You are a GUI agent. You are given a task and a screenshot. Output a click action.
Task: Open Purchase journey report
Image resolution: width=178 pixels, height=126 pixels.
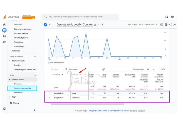[21, 33]
